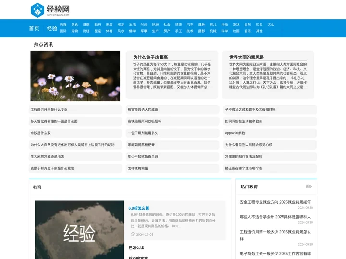The height and width of the screenshot is (259, 346).
Task: Visit the 历史 category
Action: pyautogui.click(x=259, y=24)
